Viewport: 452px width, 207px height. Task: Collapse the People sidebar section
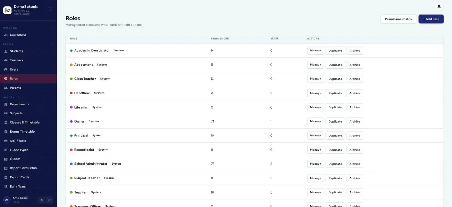52,44
